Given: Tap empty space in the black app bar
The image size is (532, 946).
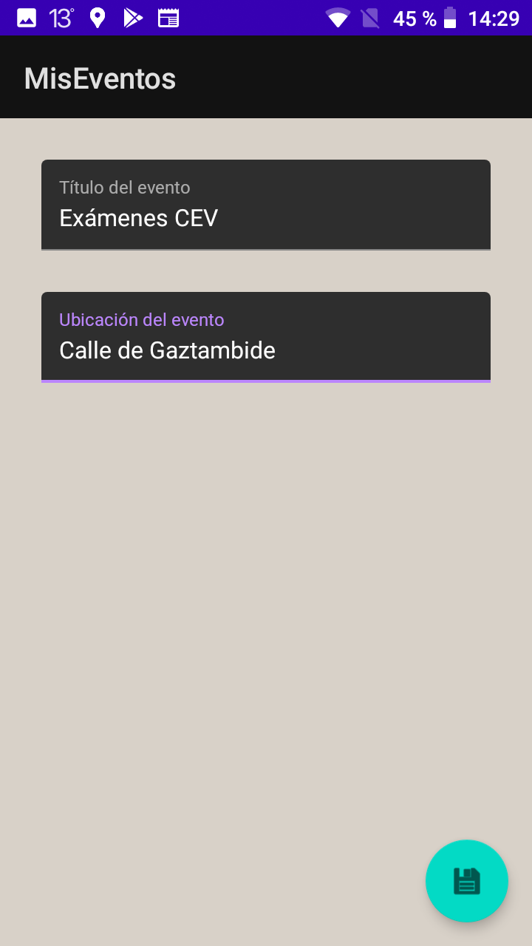Looking at the screenshot, I should pos(355,78).
